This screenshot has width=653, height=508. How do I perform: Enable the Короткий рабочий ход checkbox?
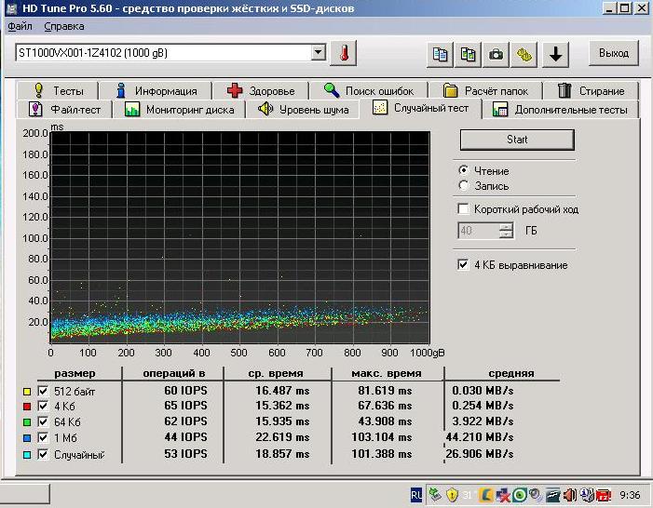point(464,209)
